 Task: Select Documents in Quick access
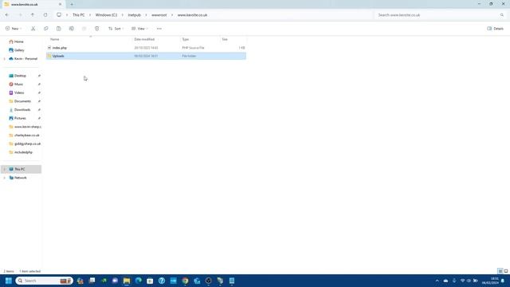point(22,101)
